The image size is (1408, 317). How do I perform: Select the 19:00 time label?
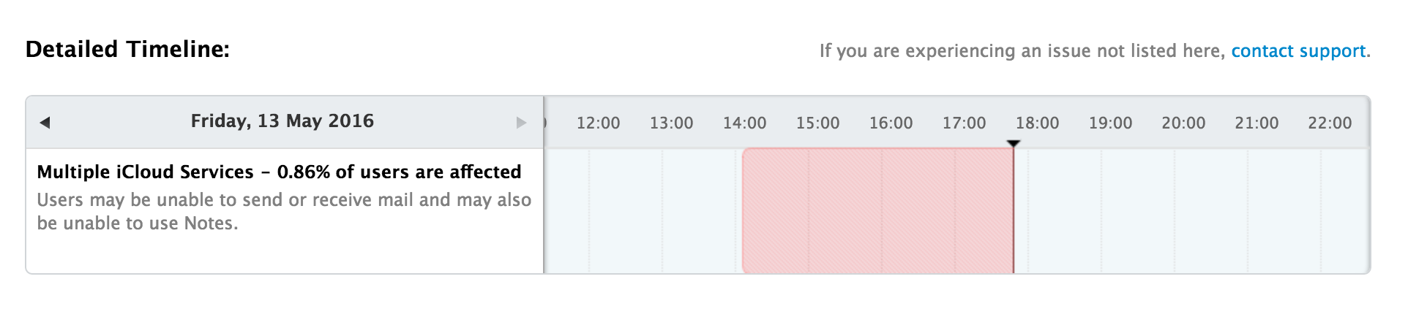pos(1110,123)
